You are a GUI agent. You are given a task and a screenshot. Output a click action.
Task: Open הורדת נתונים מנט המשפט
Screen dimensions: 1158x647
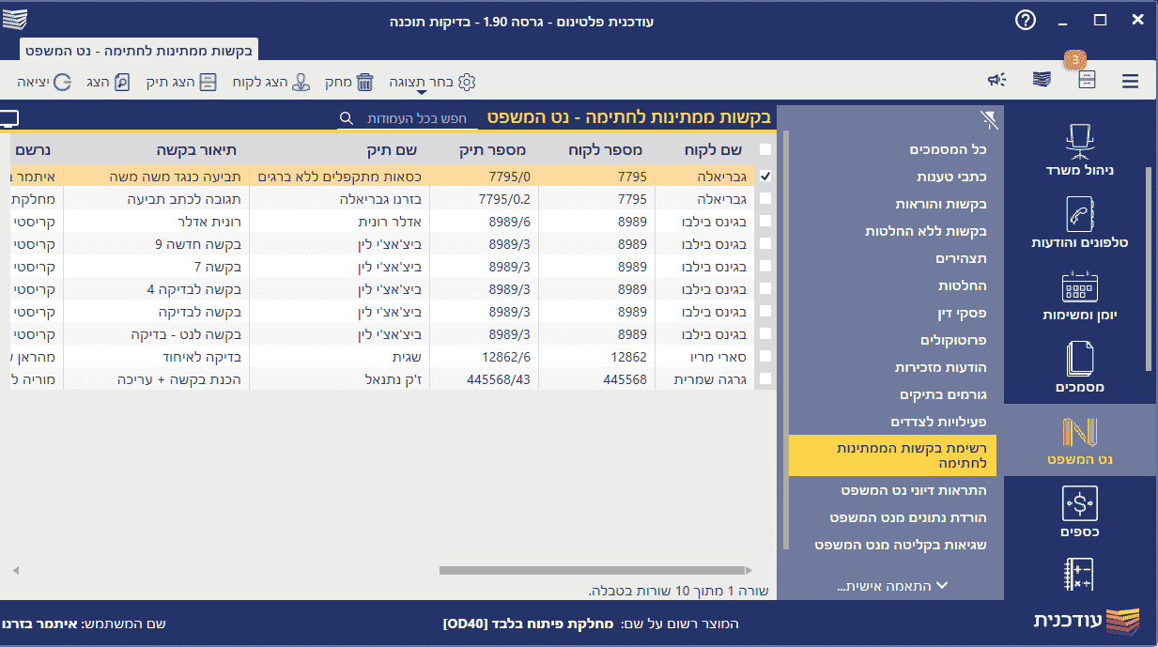(908, 517)
